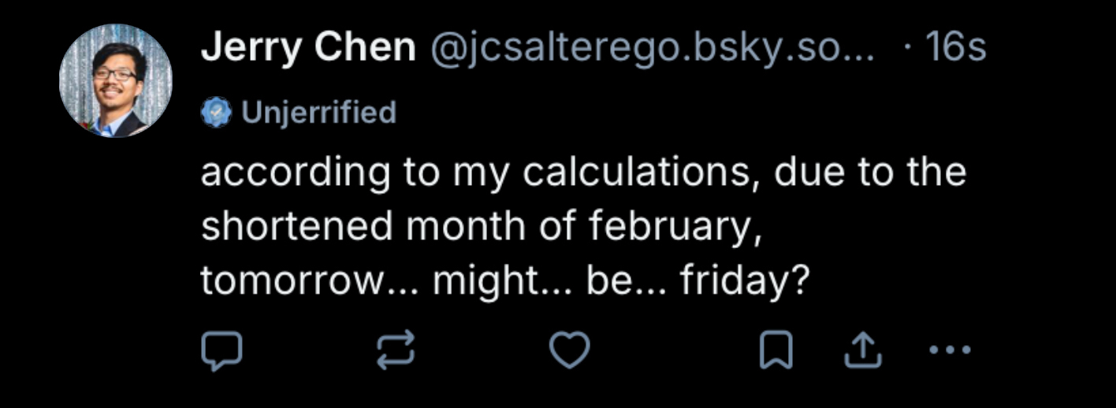Open Jerry Chen's profile avatar photo
This screenshot has width=1116, height=408.
pos(115,81)
